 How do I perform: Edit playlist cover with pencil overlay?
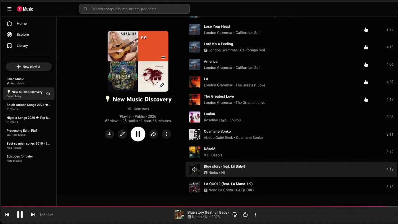pos(162,85)
